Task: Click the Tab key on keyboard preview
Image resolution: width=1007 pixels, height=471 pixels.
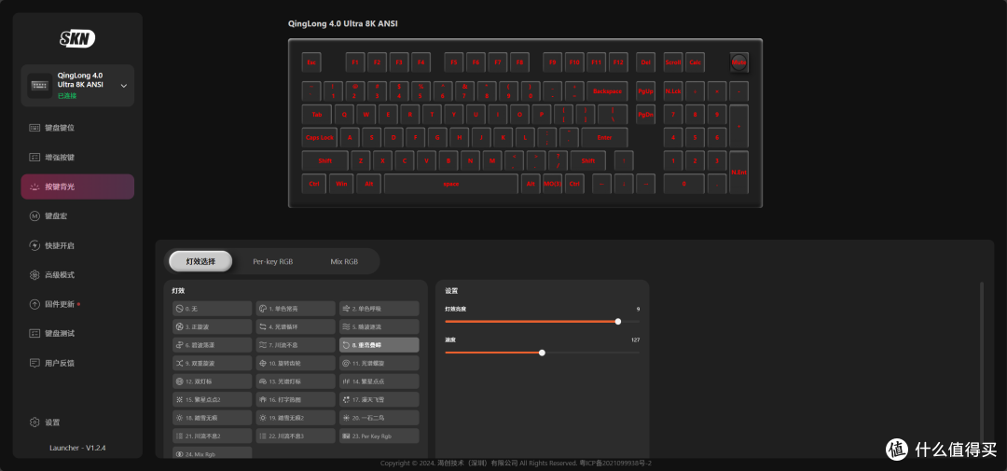Action: click(317, 115)
